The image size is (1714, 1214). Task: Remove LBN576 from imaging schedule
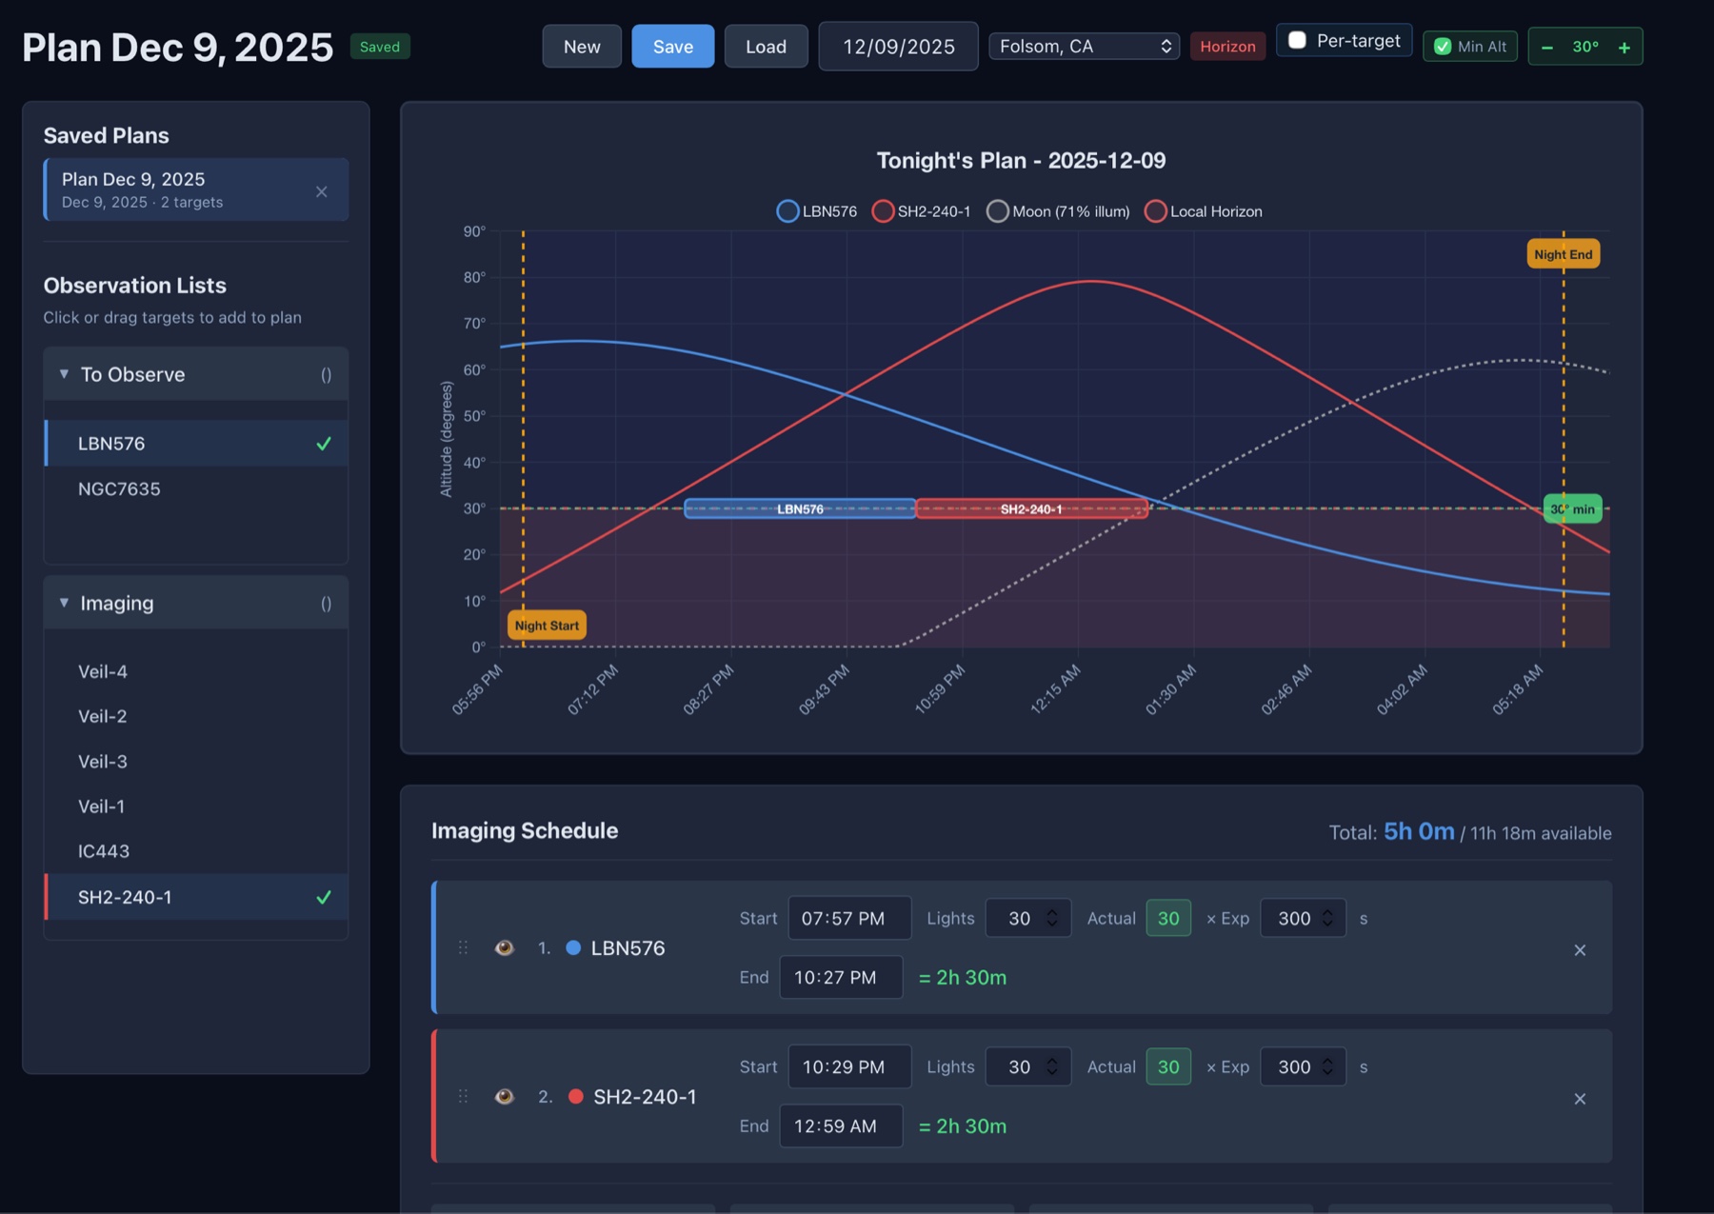1580,949
